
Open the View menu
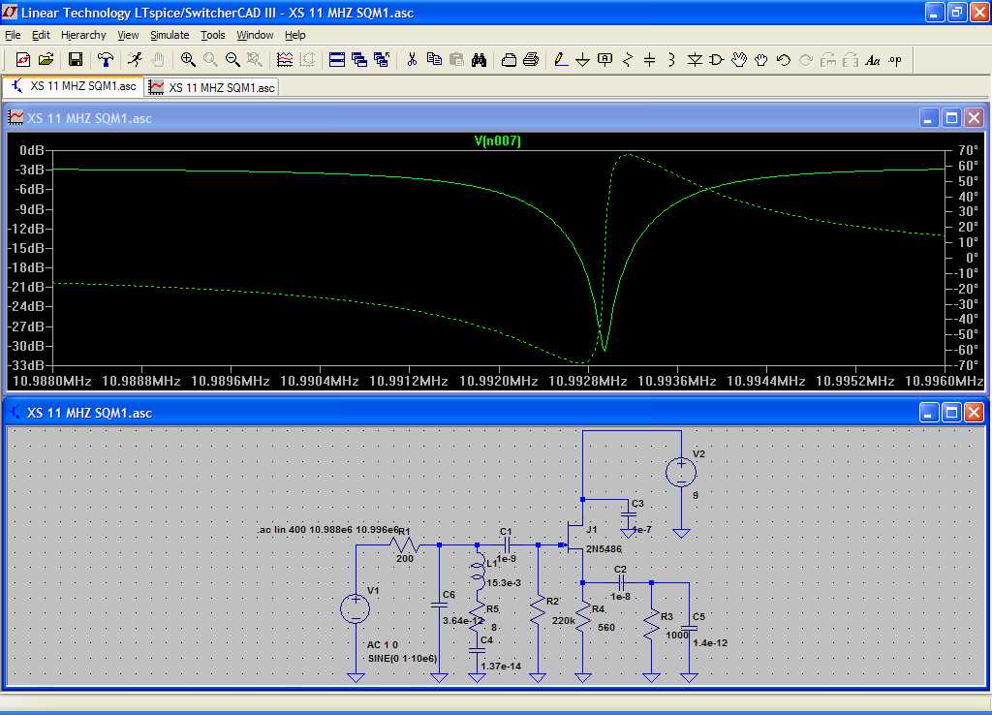click(128, 35)
